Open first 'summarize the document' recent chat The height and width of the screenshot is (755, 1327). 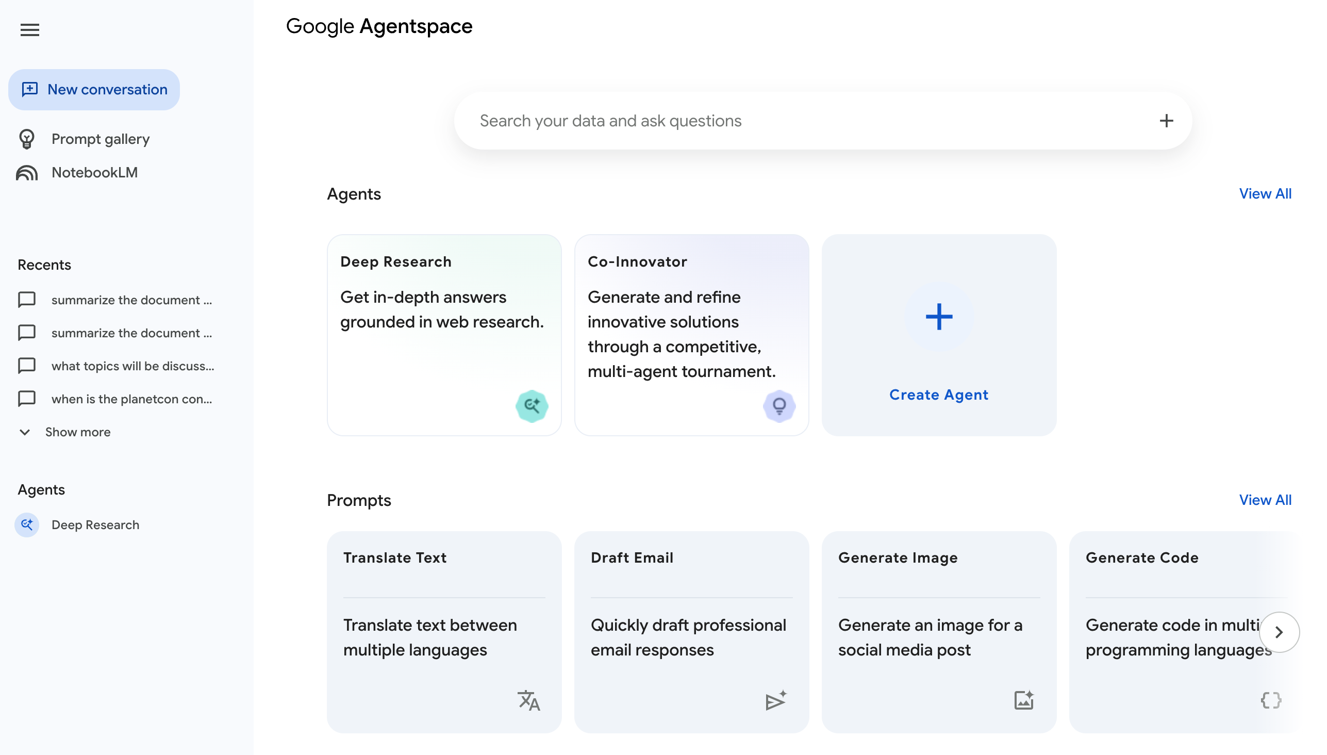[x=131, y=300]
